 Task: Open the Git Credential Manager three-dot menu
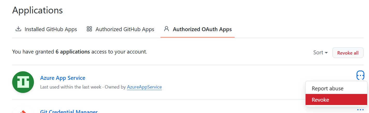coord(360,110)
